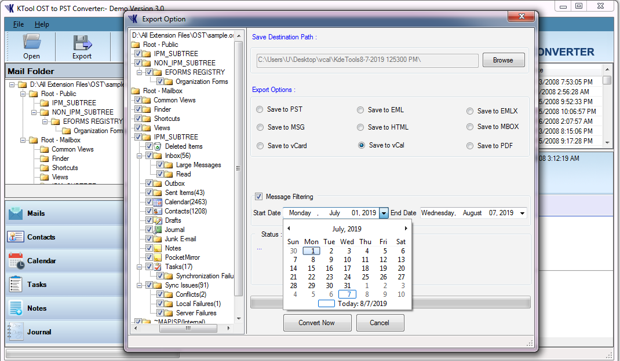Click Today: 8/7/2019 in calendar popup

(x=363, y=304)
